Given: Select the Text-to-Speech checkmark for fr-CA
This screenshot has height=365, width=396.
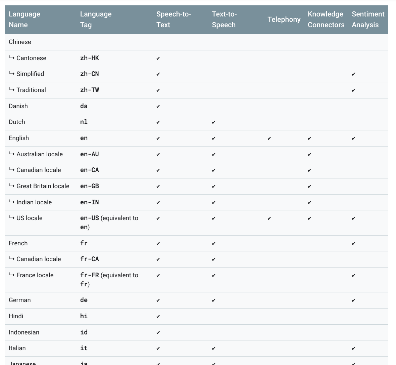Looking at the screenshot, I should click(x=213, y=259).
